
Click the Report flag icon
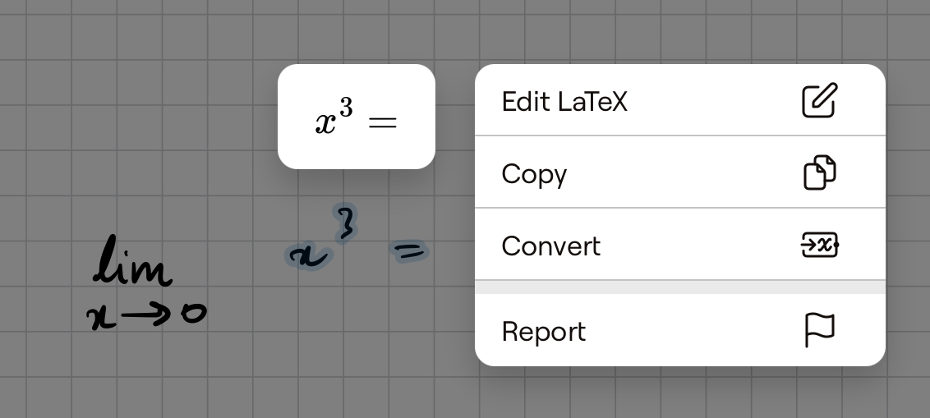click(x=820, y=330)
